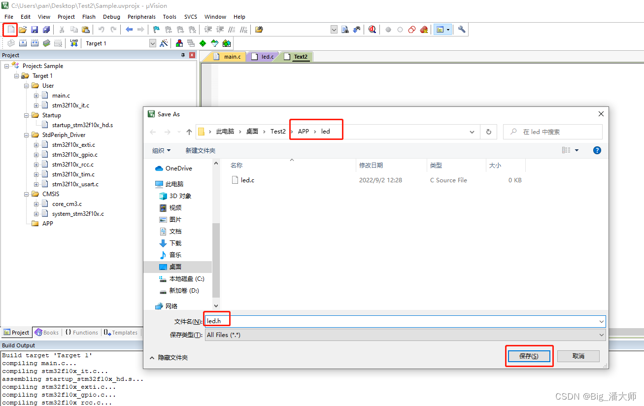The width and height of the screenshot is (644, 406).
Task: Navigate backwards with the blue left arrow icon
Action: pyautogui.click(x=129, y=30)
